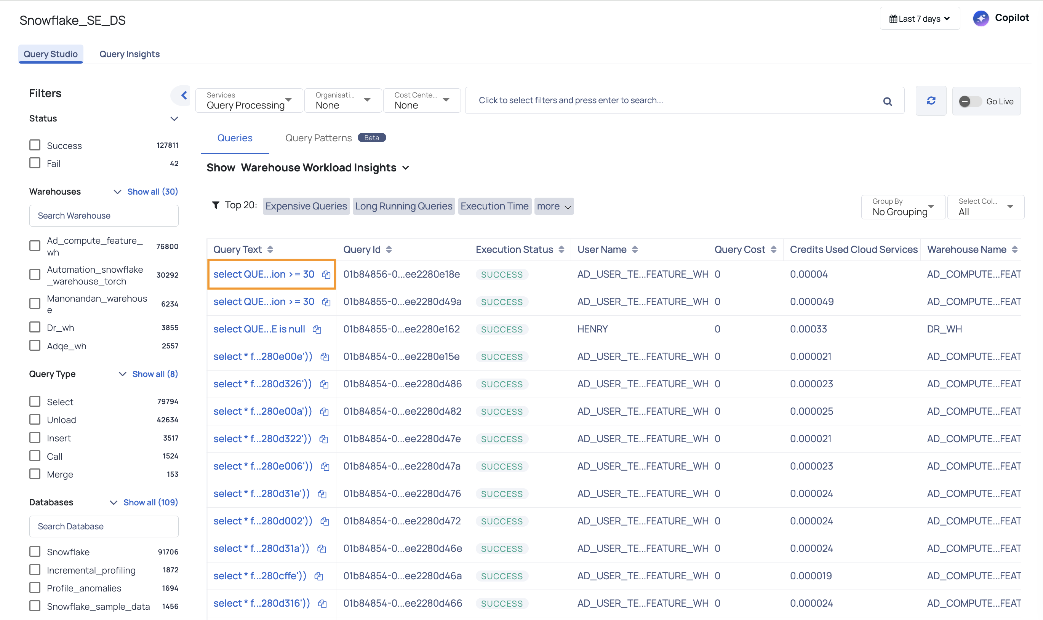Select the Queries tab
Viewport: 1043px width, 620px height.
(235, 138)
